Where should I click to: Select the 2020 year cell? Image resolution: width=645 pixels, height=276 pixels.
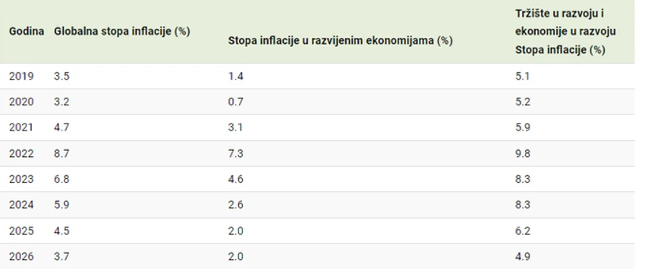pyautogui.click(x=21, y=102)
